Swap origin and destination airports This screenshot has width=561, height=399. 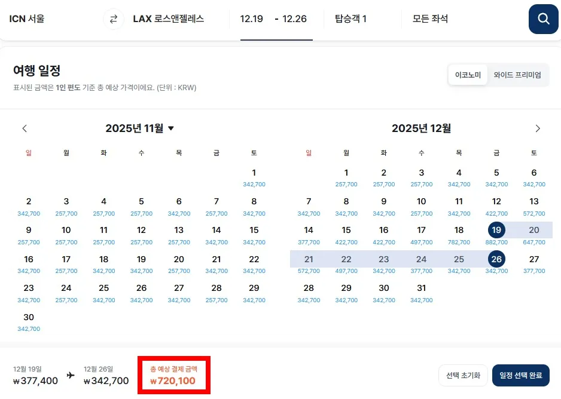pos(113,19)
